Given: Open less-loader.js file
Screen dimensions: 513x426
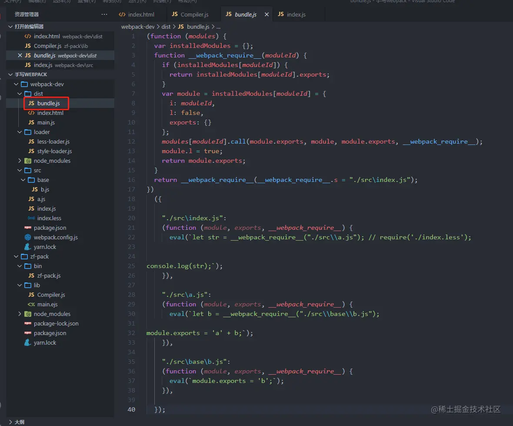Looking at the screenshot, I should pyautogui.click(x=60, y=141).
